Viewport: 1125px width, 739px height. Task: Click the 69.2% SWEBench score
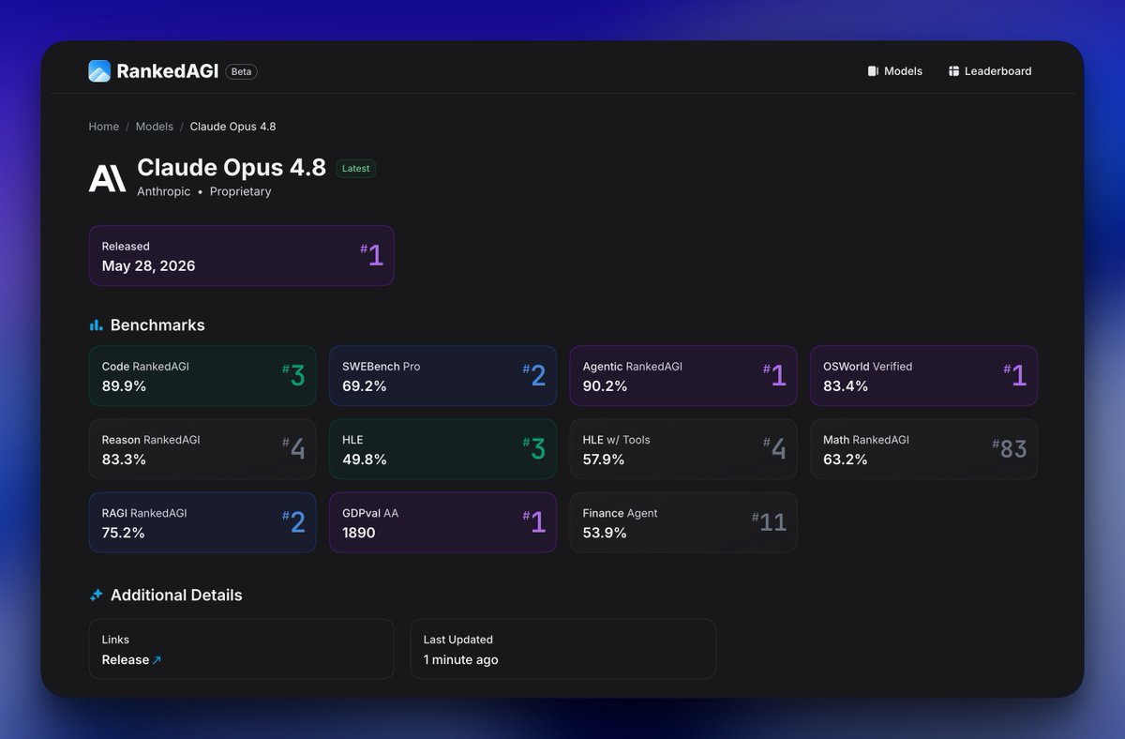point(365,386)
